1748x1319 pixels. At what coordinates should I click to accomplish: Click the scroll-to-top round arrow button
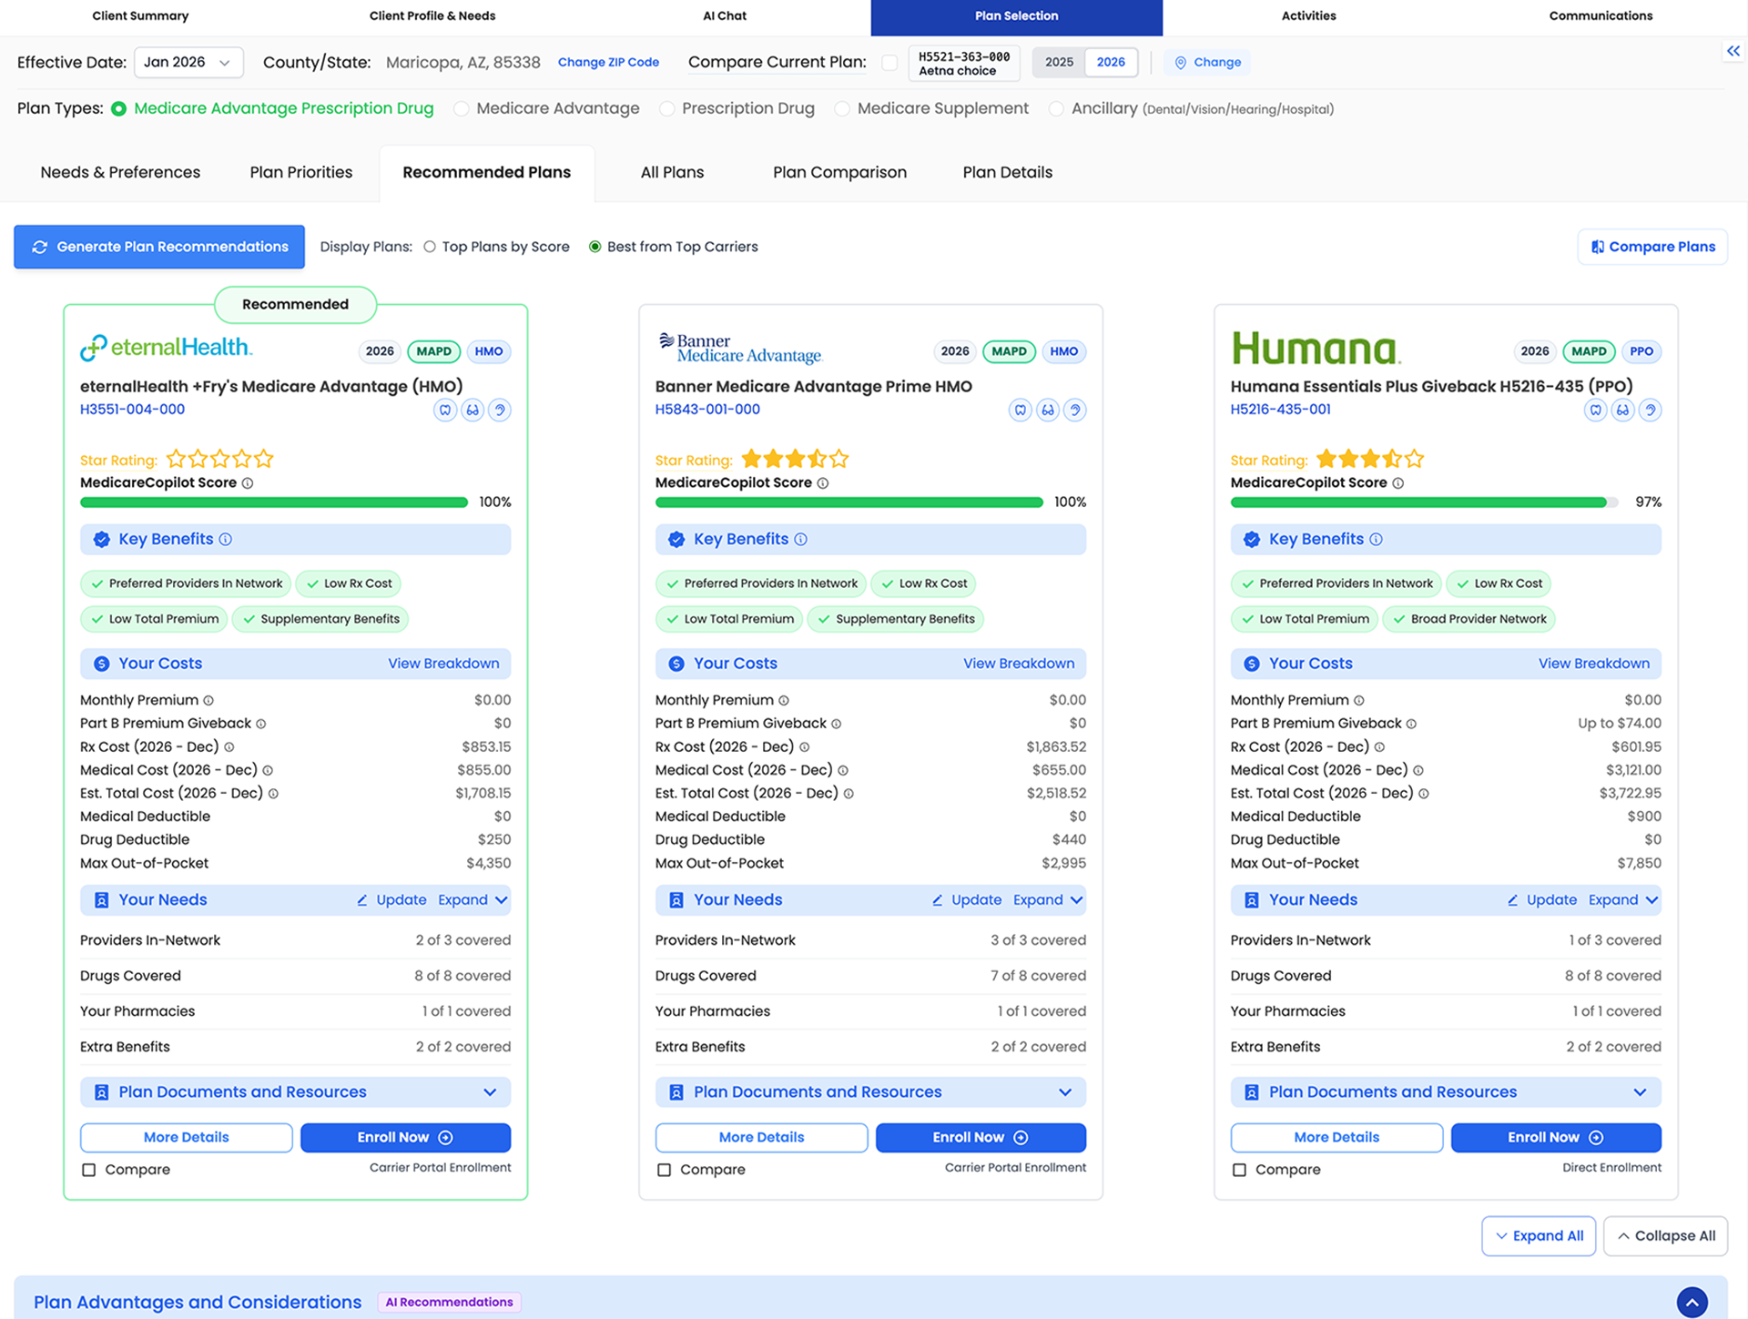[1692, 1302]
